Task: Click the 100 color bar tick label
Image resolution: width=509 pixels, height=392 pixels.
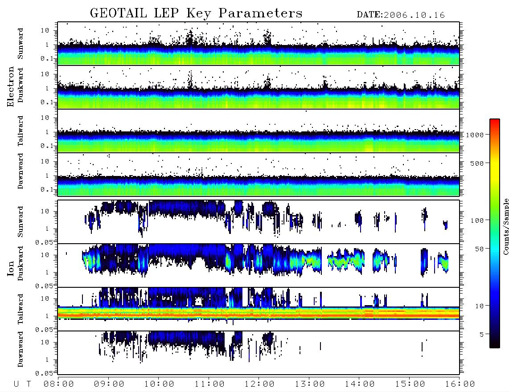Action: click(477, 220)
